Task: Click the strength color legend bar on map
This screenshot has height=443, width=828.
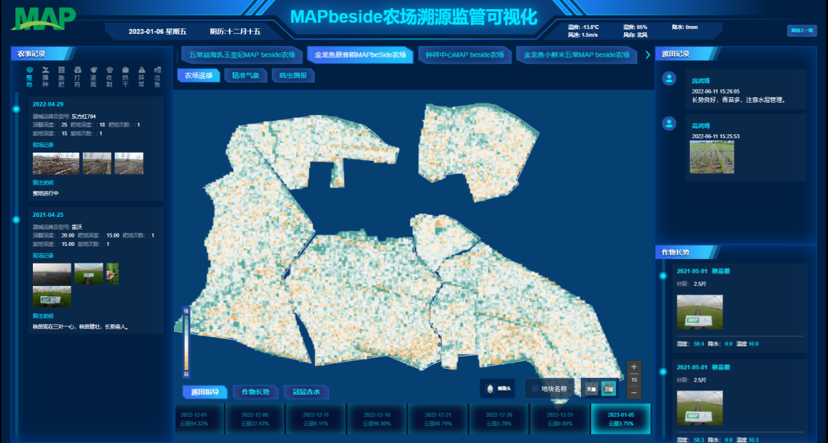Action: [186, 342]
